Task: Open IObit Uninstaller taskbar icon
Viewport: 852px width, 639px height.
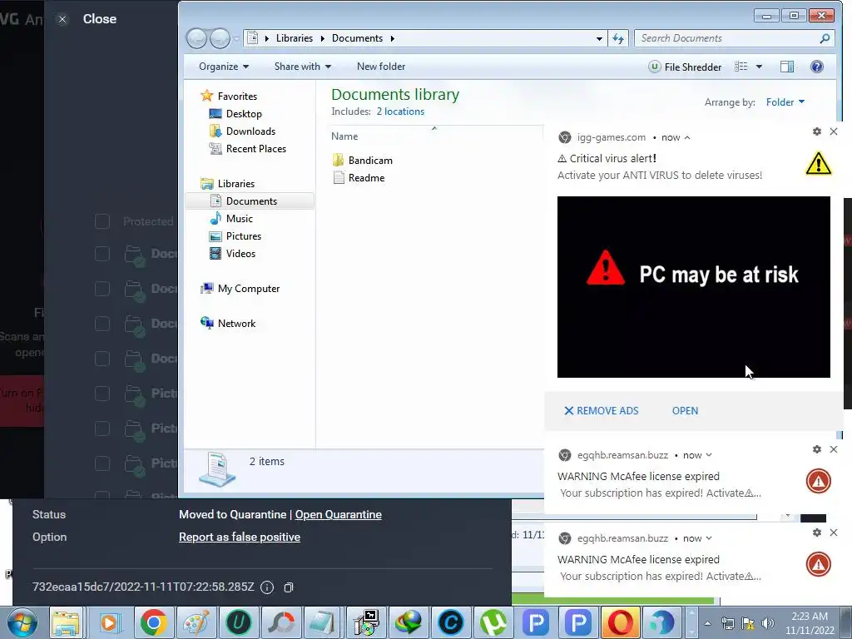Action: pyautogui.click(x=238, y=622)
